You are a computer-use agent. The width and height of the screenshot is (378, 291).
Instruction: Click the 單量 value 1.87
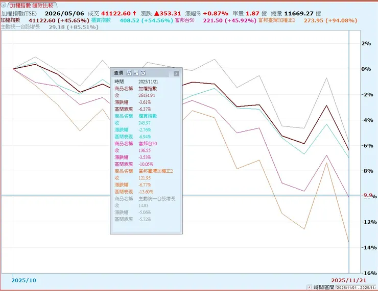tap(252, 13)
